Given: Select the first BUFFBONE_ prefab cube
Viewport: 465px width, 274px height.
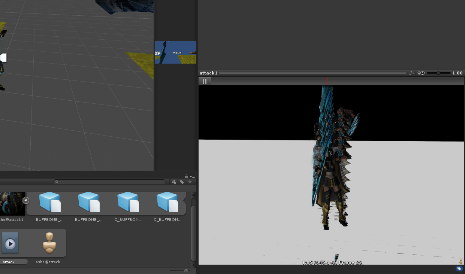Looking at the screenshot, I should 50,202.
